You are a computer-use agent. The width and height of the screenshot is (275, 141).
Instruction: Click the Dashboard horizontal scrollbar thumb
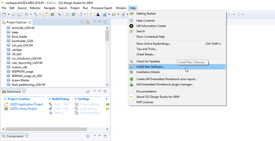[x=46, y=129]
